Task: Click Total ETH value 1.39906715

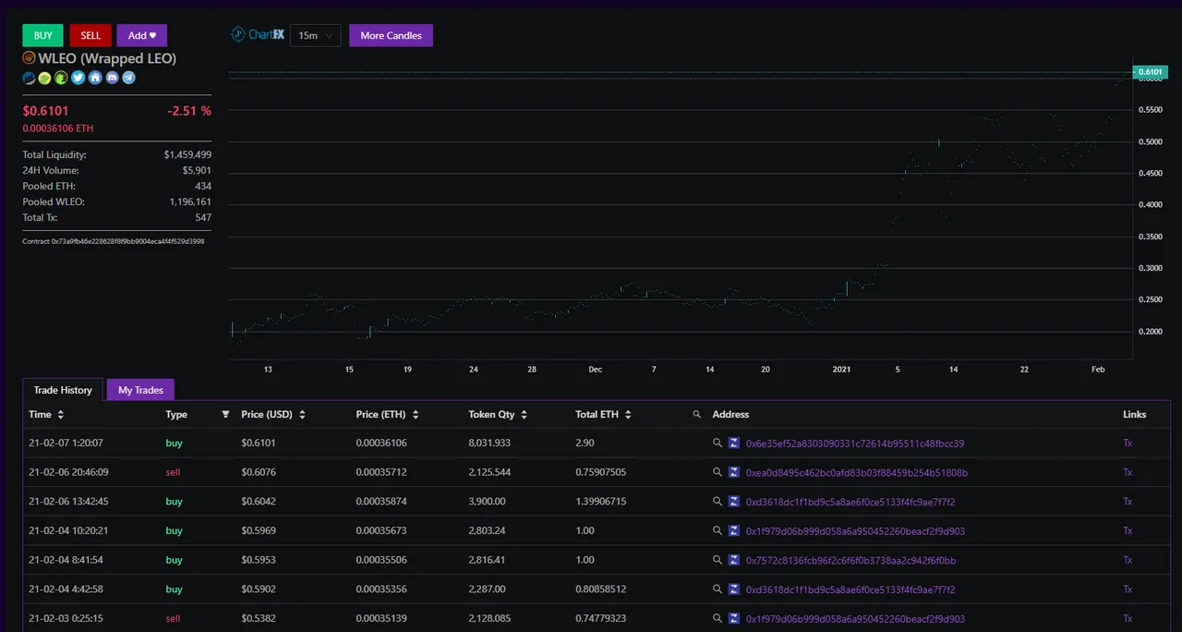Action: [600, 502]
